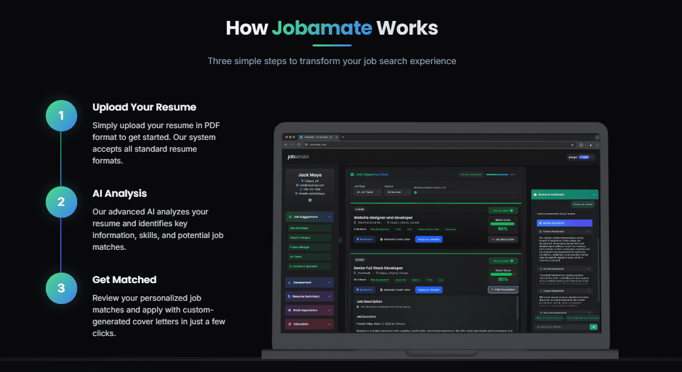This screenshot has width=682, height=372.
Task: Click the step 3 Get Matched circle
Action: 61,288
